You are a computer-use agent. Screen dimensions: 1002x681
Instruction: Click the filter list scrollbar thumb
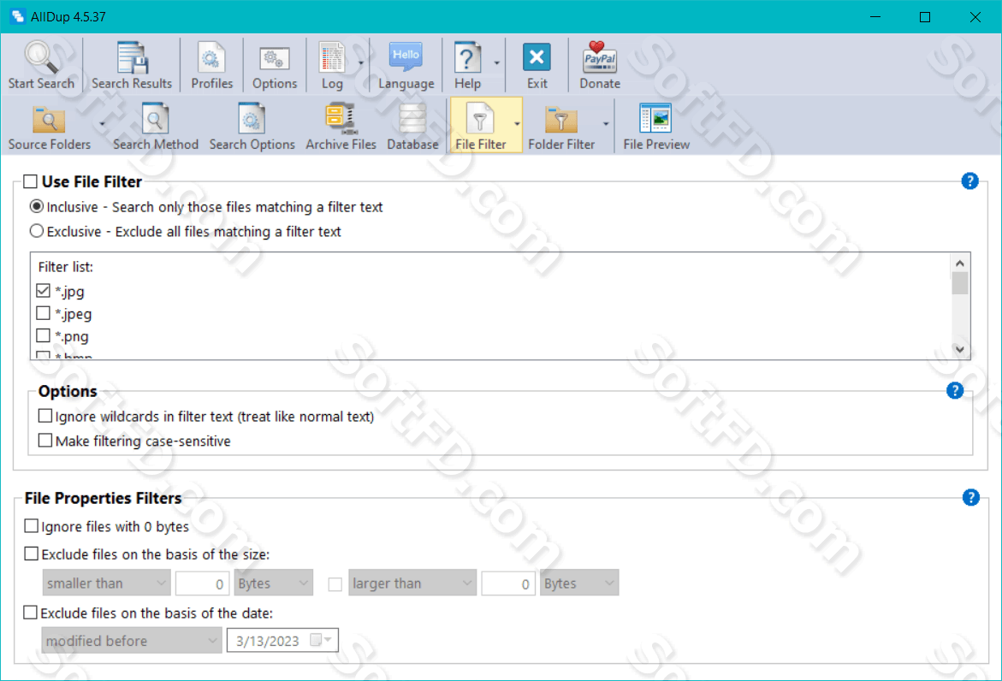pos(960,283)
